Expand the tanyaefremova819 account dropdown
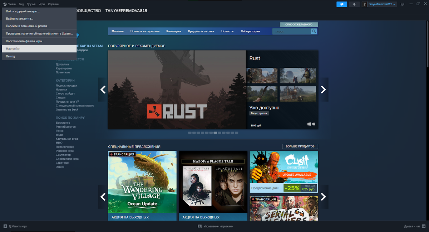This screenshot has height=232, width=429. 382,4
